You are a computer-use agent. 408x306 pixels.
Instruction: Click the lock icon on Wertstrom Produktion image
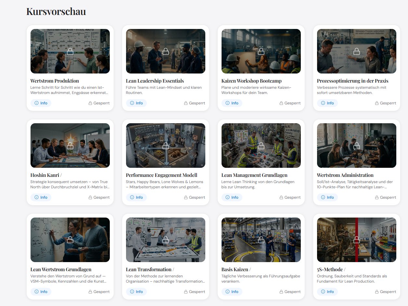[70, 51]
